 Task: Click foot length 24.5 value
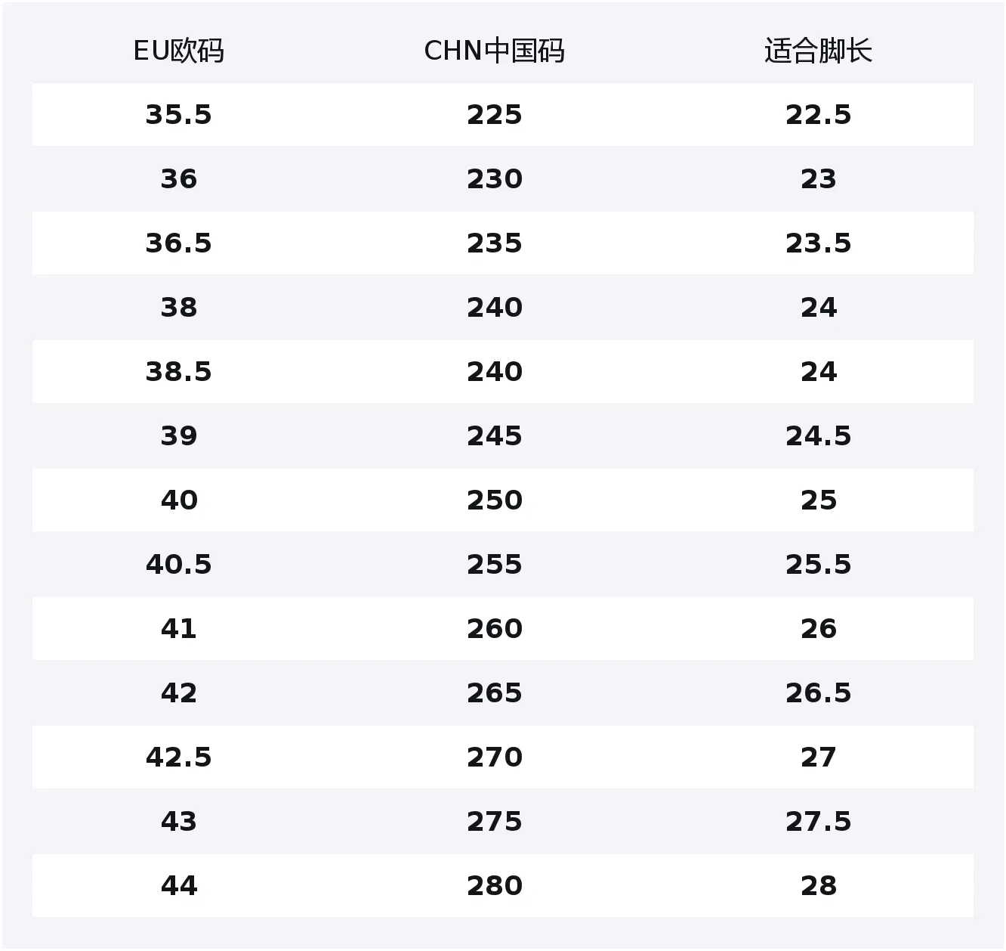point(819,436)
